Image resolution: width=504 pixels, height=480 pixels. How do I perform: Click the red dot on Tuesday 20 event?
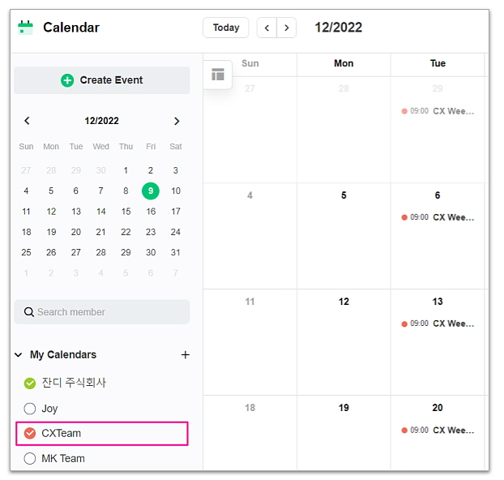(404, 430)
